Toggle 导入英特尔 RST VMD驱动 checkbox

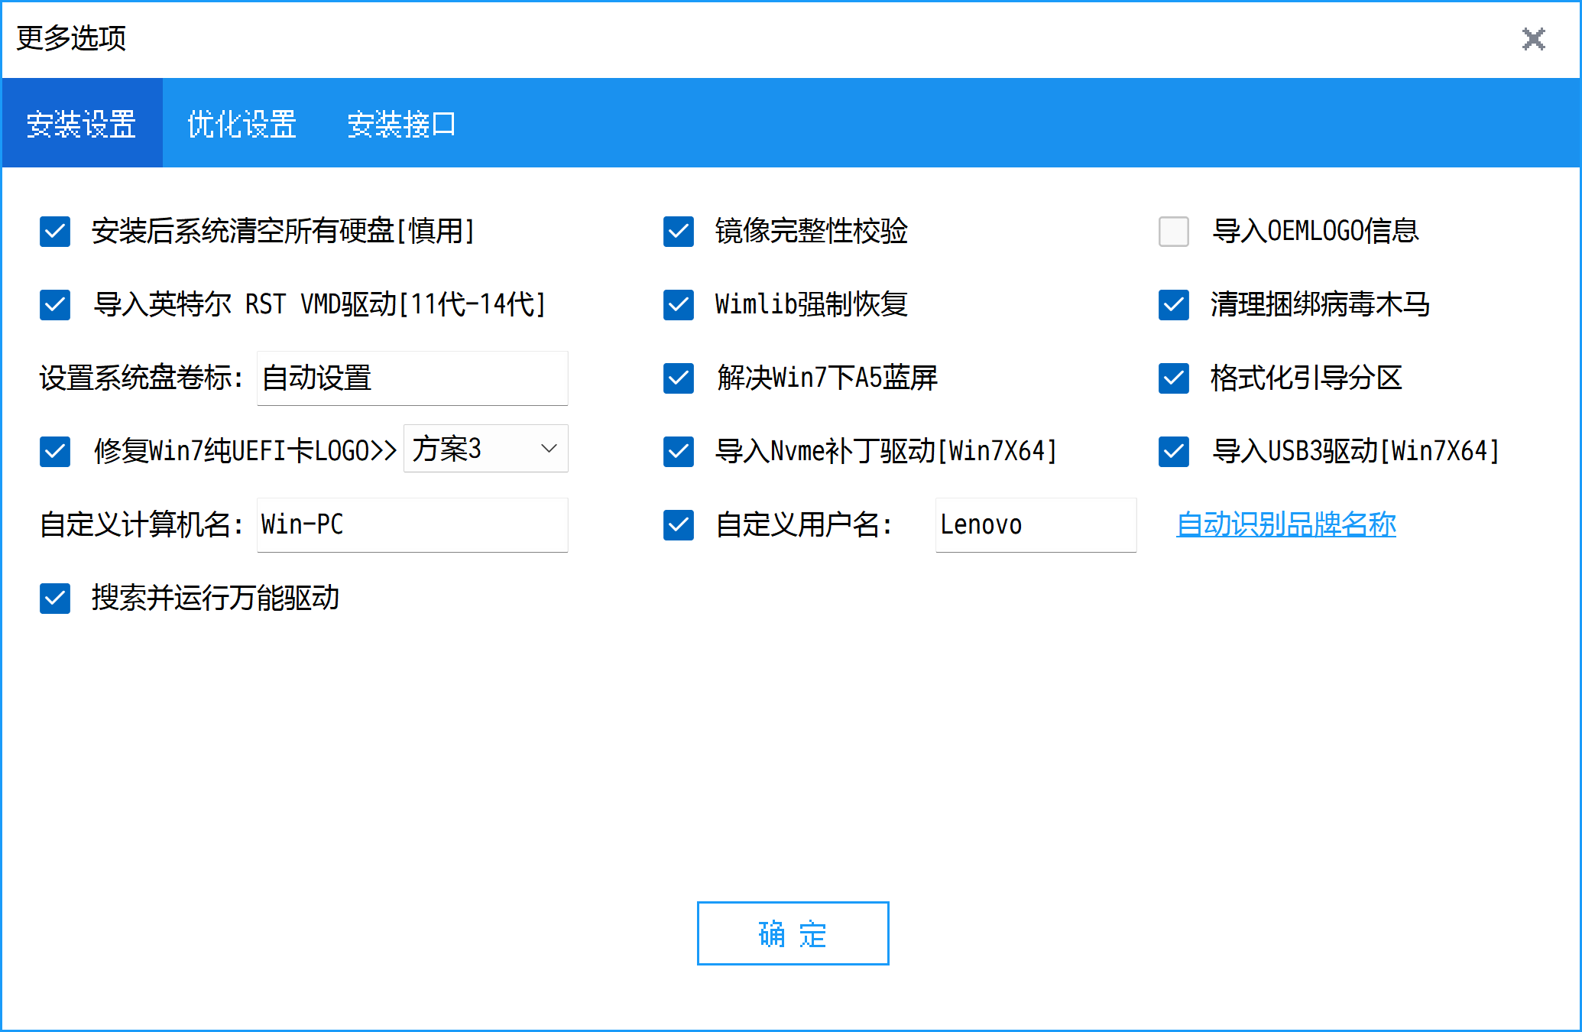[x=55, y=305]
